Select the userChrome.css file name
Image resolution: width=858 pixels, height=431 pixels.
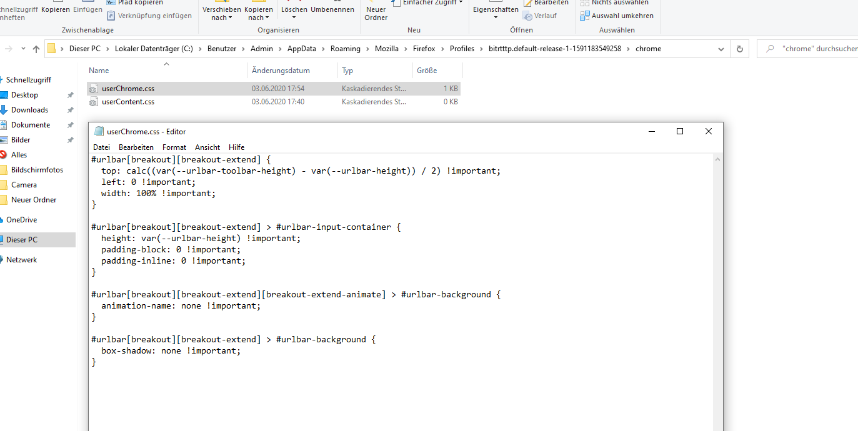point(128,89)
